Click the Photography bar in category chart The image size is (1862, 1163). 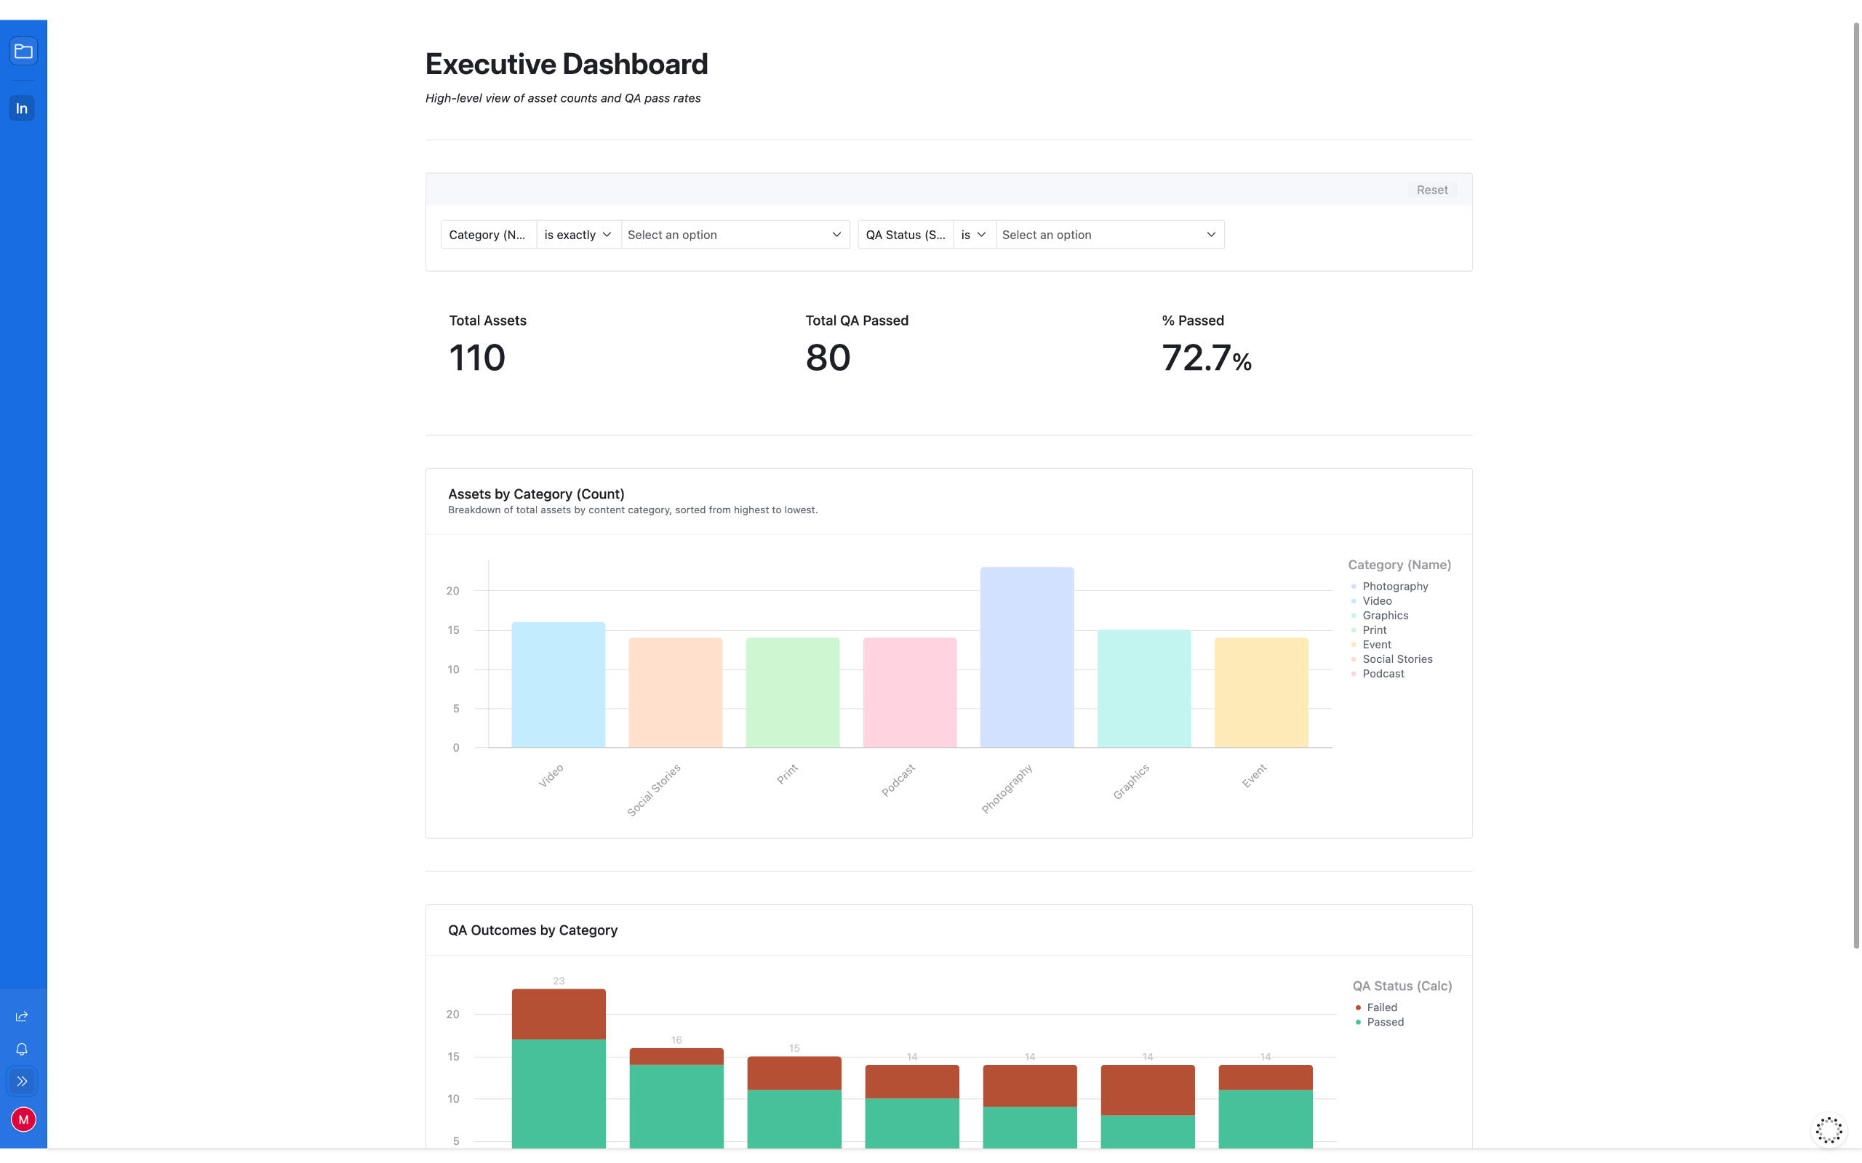pos(1026,658)
